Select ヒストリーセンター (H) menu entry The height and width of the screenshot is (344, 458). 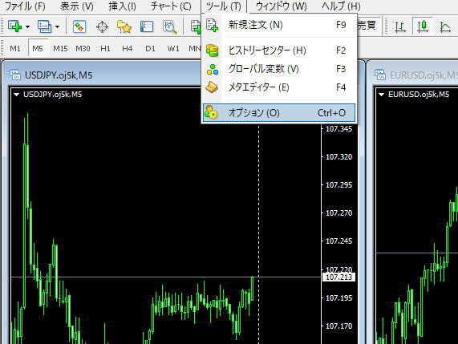coord(279,51)
